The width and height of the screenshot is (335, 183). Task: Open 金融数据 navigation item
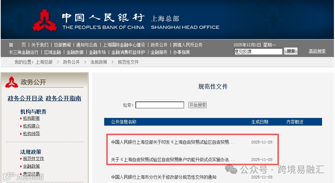point(75,52)
